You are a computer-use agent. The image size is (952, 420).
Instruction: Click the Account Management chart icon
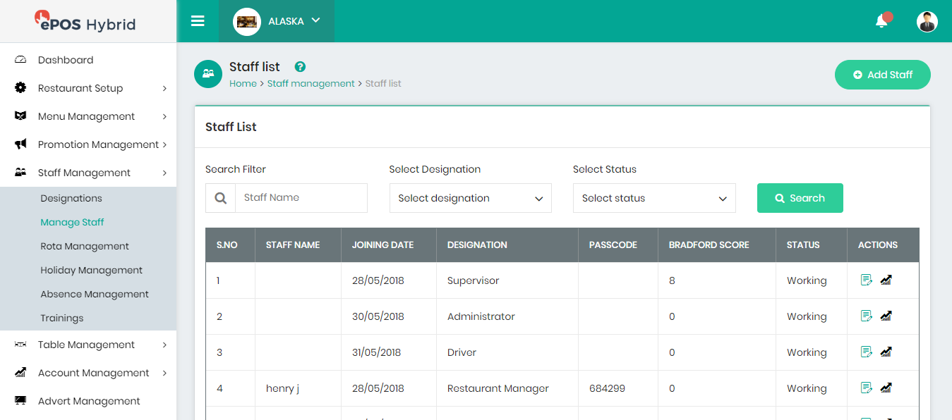coord(20,373)
